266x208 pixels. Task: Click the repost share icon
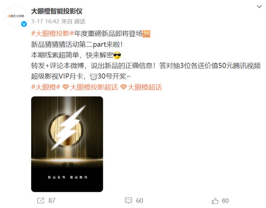coord(41,201)
